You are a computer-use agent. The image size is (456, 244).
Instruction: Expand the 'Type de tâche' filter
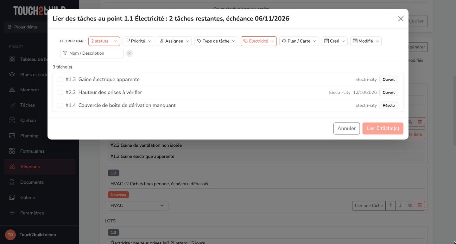click(x=216, y=41)
